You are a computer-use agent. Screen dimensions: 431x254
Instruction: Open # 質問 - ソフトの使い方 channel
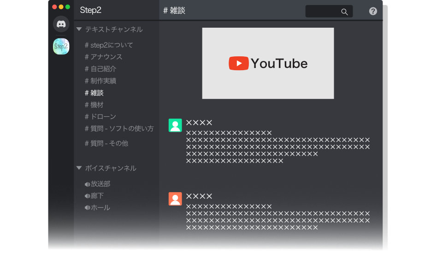[119, 129]
